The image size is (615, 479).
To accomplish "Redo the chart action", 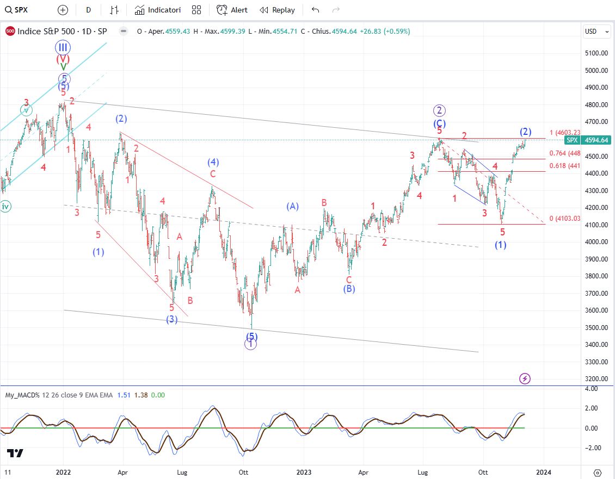I will (x=336, y=10).
